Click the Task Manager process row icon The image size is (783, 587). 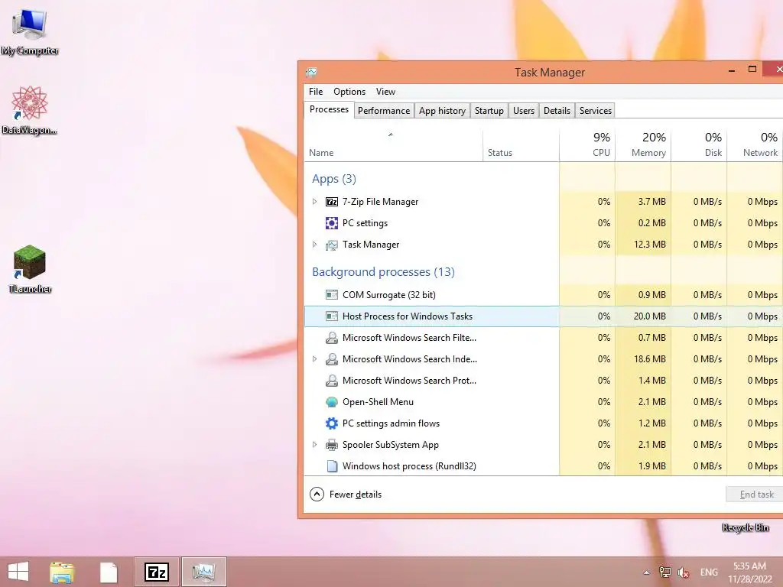click(x=332, y=245)
